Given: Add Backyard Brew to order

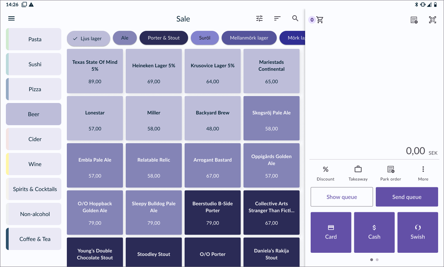Looking at the screenshot, I should coord(213,118).
